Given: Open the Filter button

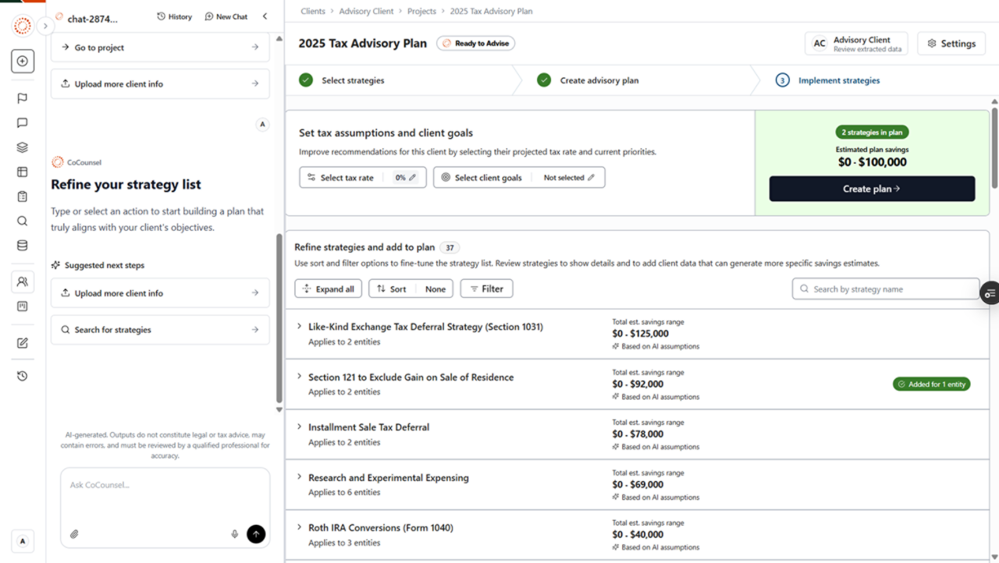Looking at the screenshot, I should 486,289.
